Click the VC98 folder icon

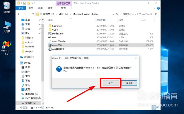tap(50, 30)
